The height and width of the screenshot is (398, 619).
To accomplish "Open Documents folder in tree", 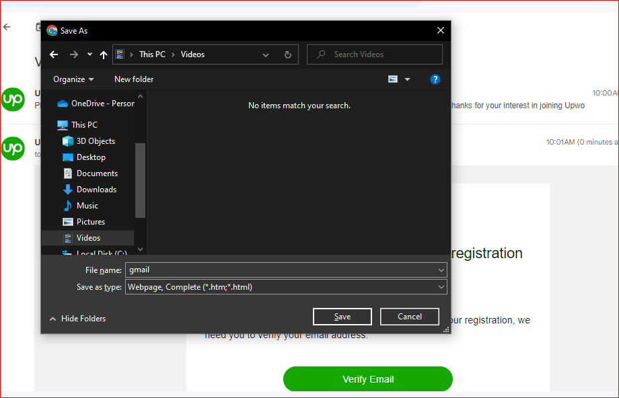I will pyautogui.click(x=90, y=173).
